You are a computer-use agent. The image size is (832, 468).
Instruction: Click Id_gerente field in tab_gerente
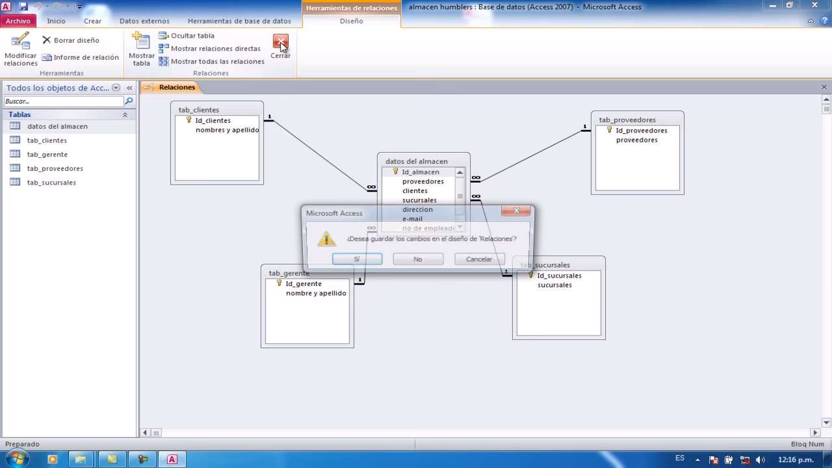tap(304, 284)
